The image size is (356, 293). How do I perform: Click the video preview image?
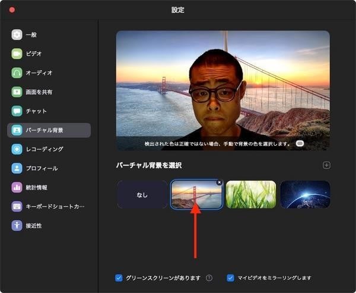coord(223,91)
